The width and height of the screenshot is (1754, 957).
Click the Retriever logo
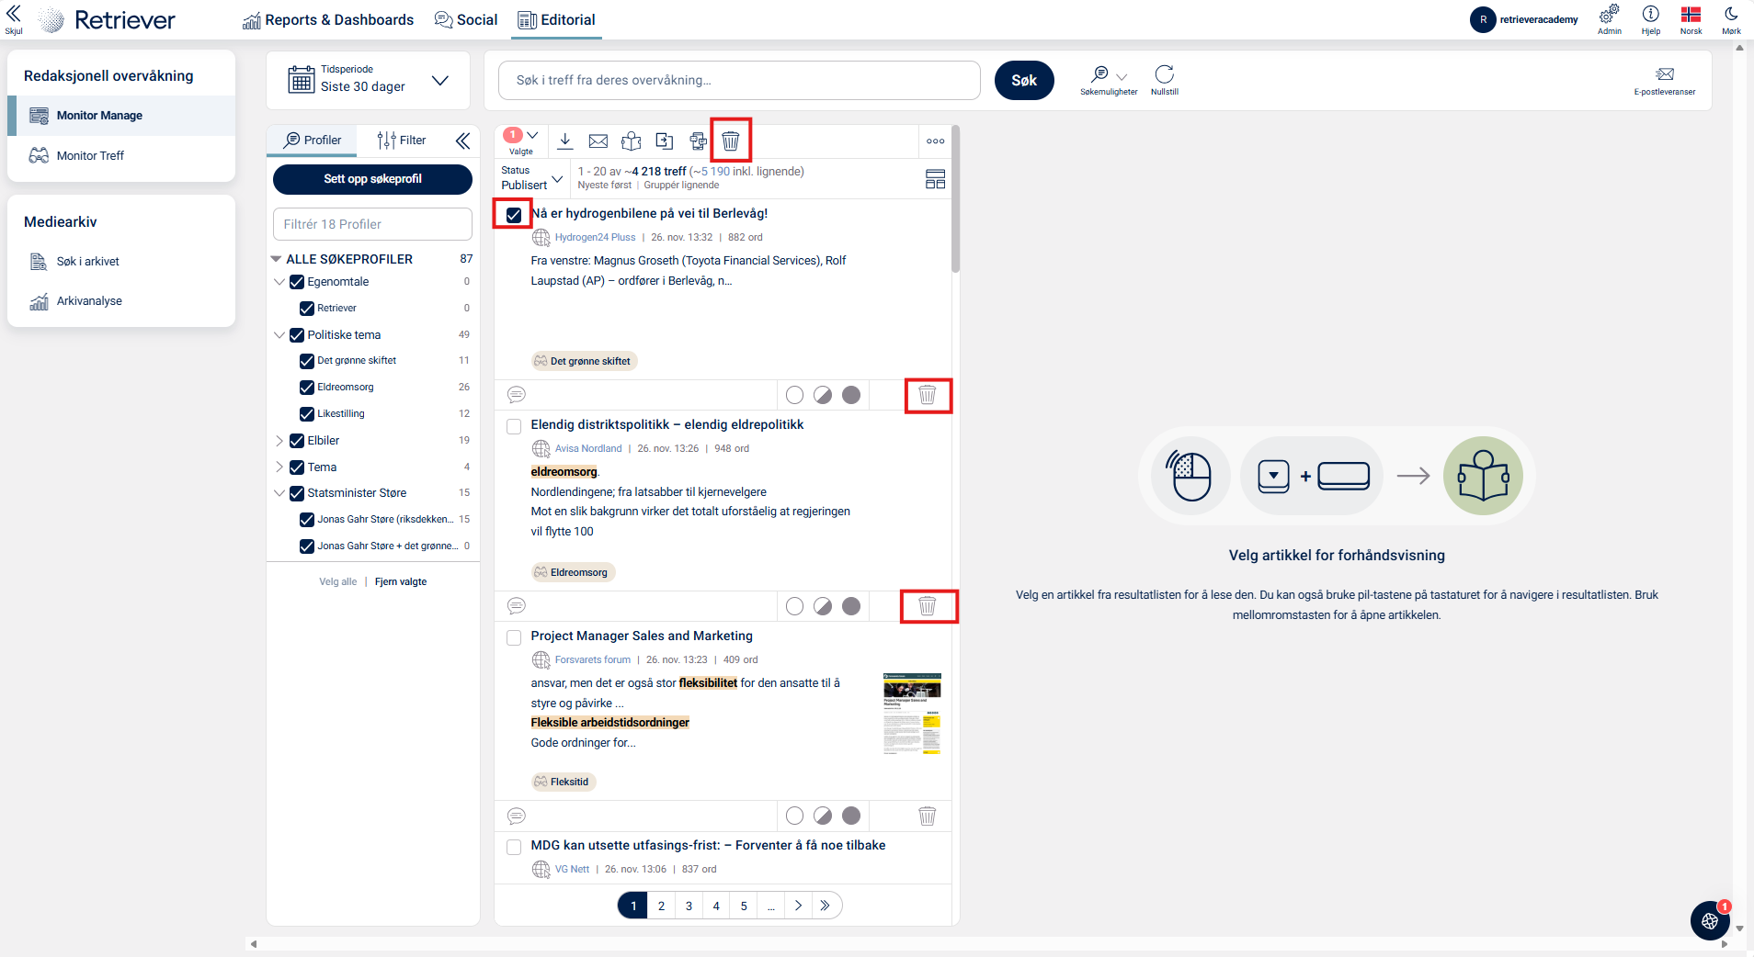point(108,20)
